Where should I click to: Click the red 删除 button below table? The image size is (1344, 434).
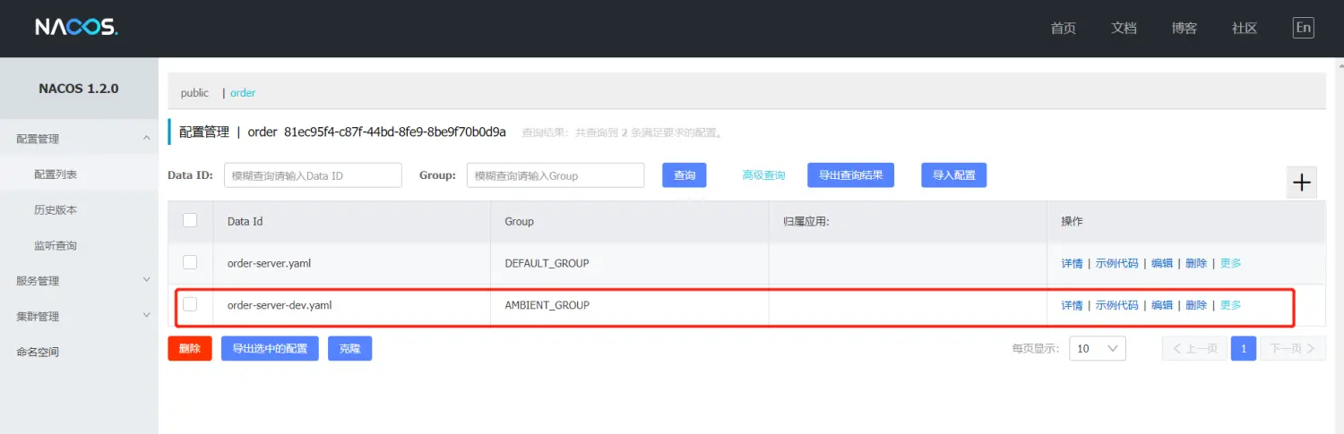189,348
